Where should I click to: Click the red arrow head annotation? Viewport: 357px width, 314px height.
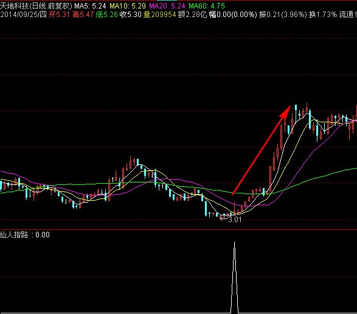pyautogui.click(x=285, y=112)
